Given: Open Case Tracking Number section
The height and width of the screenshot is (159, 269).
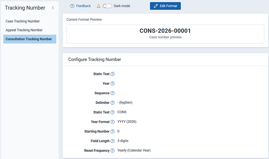Looking at the screenshot, I should 23,21.
